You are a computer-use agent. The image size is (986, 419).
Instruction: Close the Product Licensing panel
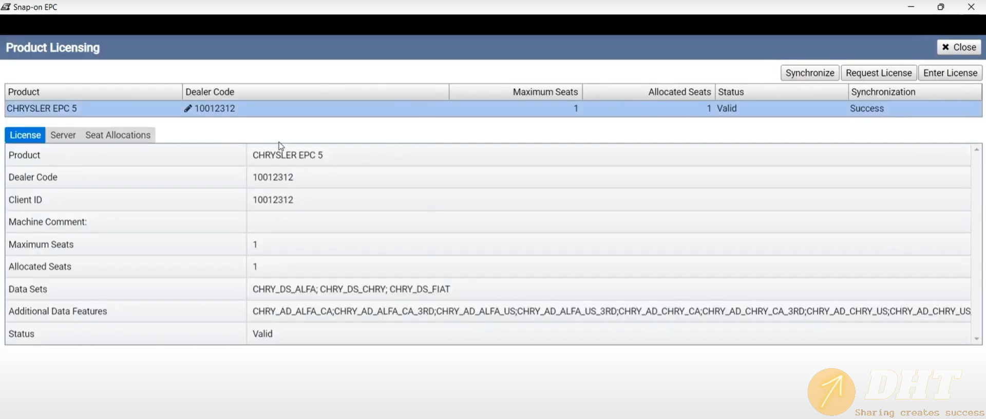[959, 47]
